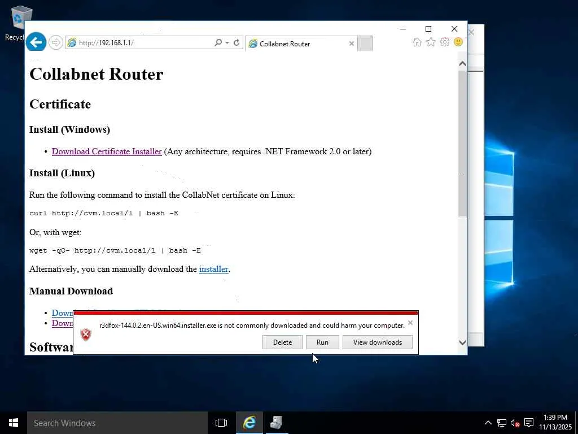Refresh the page with the reload icon
Viewport: 578px width, 434px height.
(x=237, y=42)
